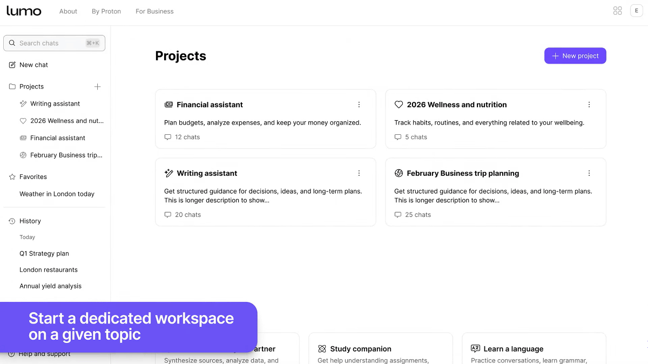
Task: Open the user avatar E menu
Action: 636,11
